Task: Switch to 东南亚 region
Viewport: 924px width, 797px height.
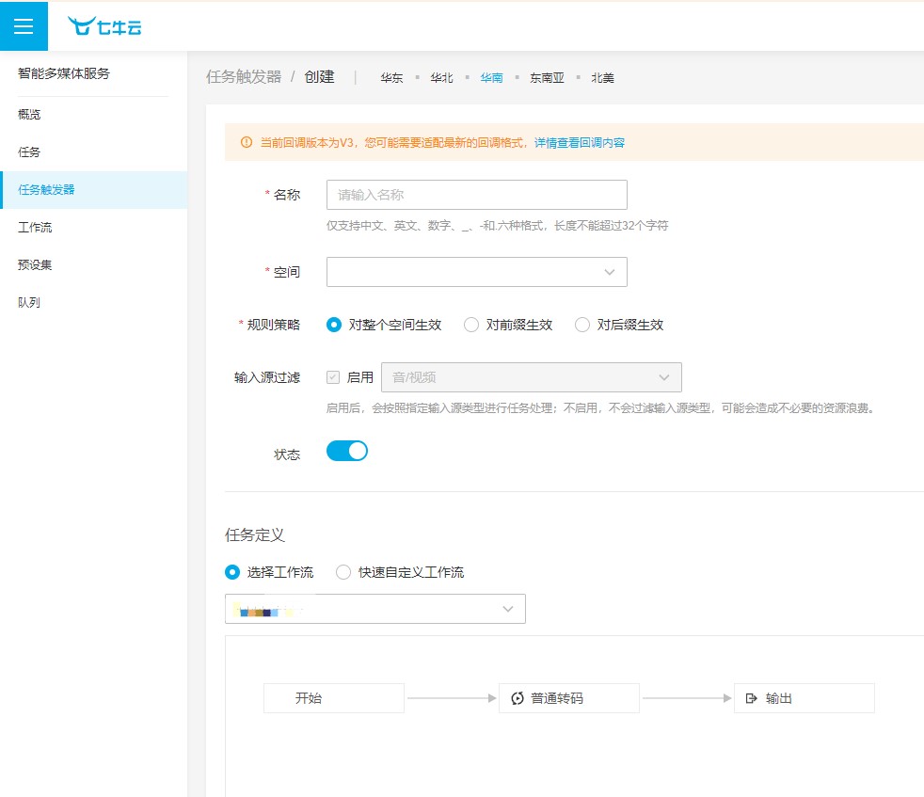Action: tap(547, 78)
